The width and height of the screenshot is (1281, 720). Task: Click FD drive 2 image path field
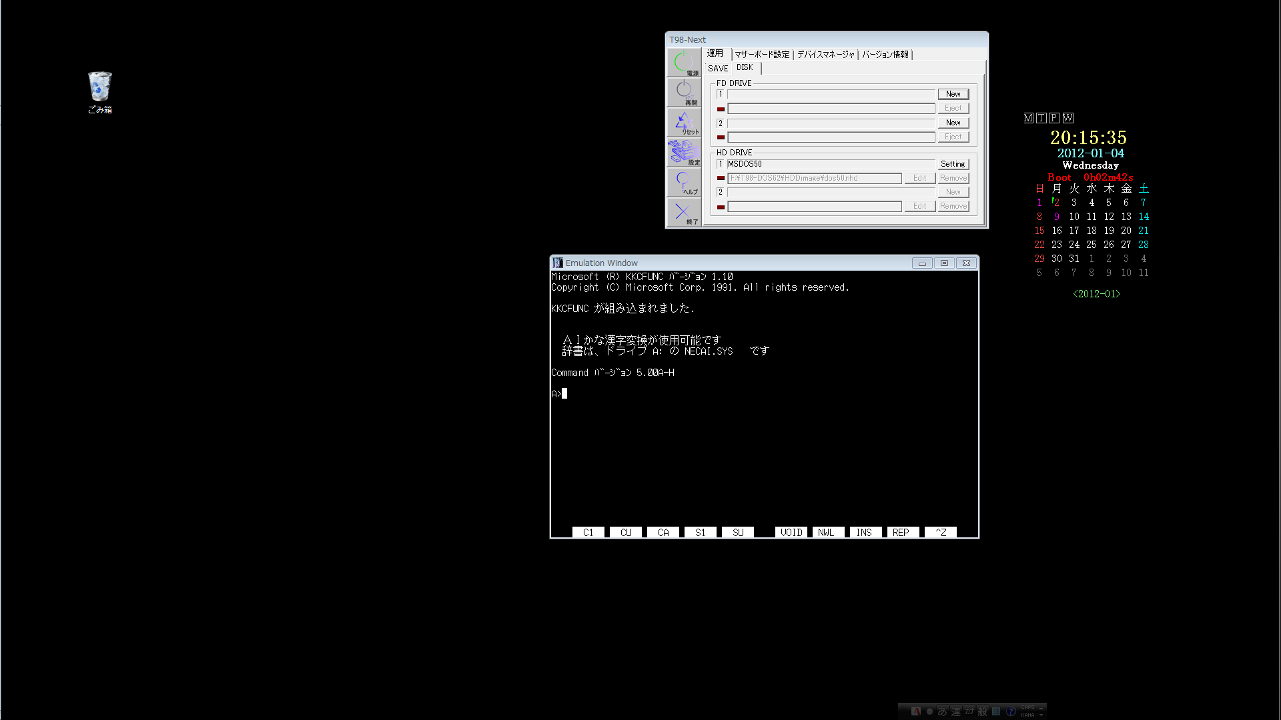[831, 137]
